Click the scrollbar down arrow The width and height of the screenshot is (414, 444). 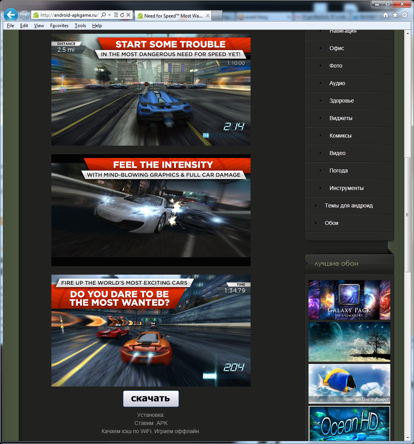[408, 438]
